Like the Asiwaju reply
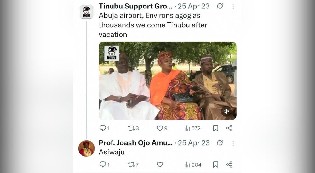Viewport: 315px width, 173px height. pyautogui.click(x=160, y=165)
